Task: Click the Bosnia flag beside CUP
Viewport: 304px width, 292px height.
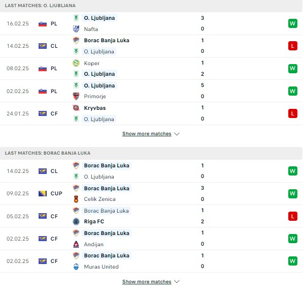Action: coord(43,193)
